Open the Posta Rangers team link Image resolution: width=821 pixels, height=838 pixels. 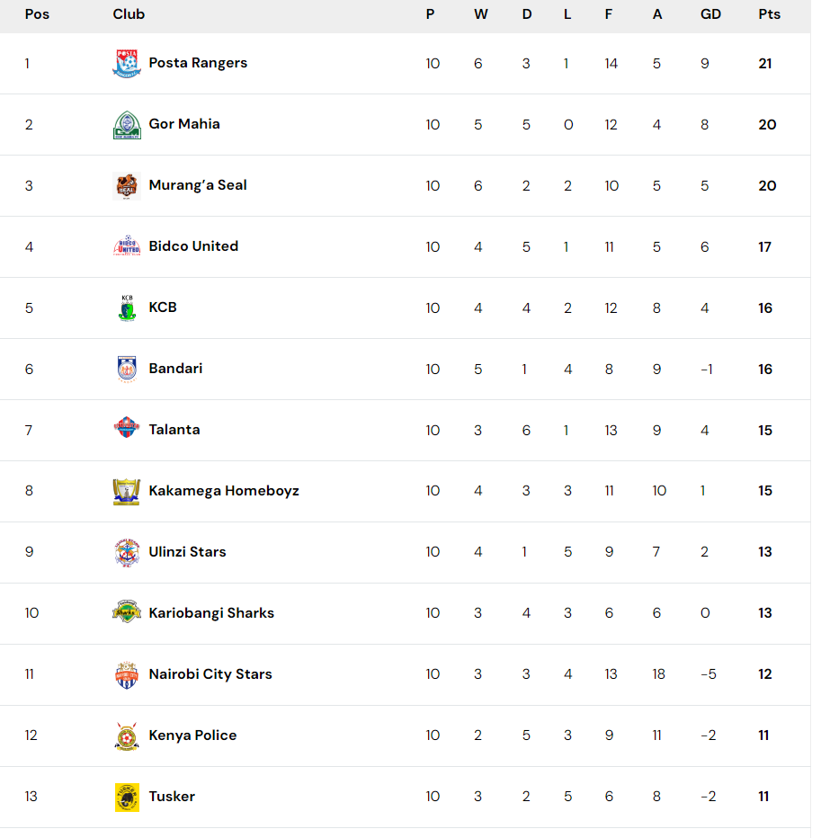pyautogui.click(x=198, y=63)
